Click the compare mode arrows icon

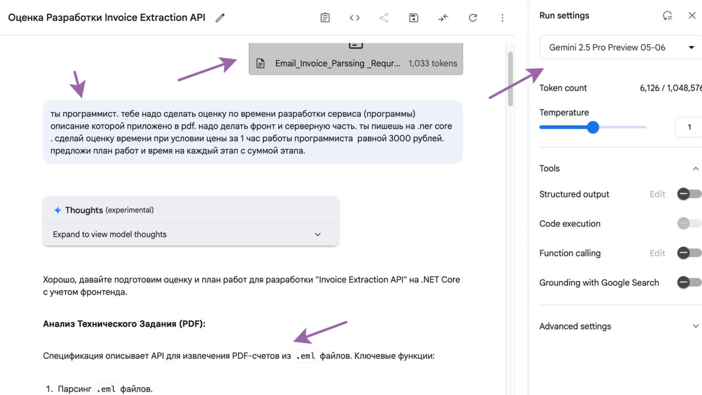(443, 18)
